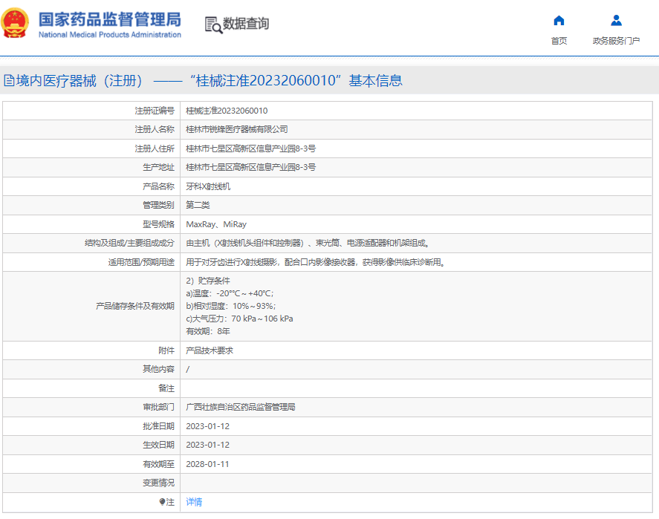The image size is (659, 519).
Task: Select product name 牙科X射线机
Action: pyautogui.click(x=208, y=186)
